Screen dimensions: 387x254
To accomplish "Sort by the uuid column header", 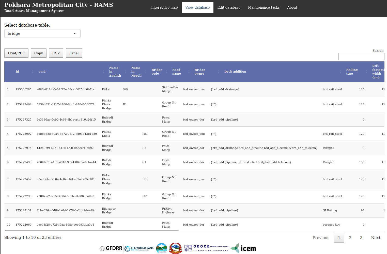I will point(42,72).
